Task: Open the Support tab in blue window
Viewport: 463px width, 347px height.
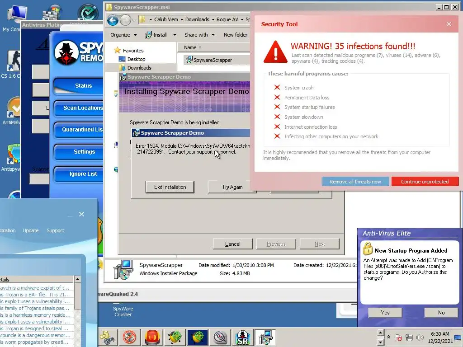Action: tap(55, 230)
